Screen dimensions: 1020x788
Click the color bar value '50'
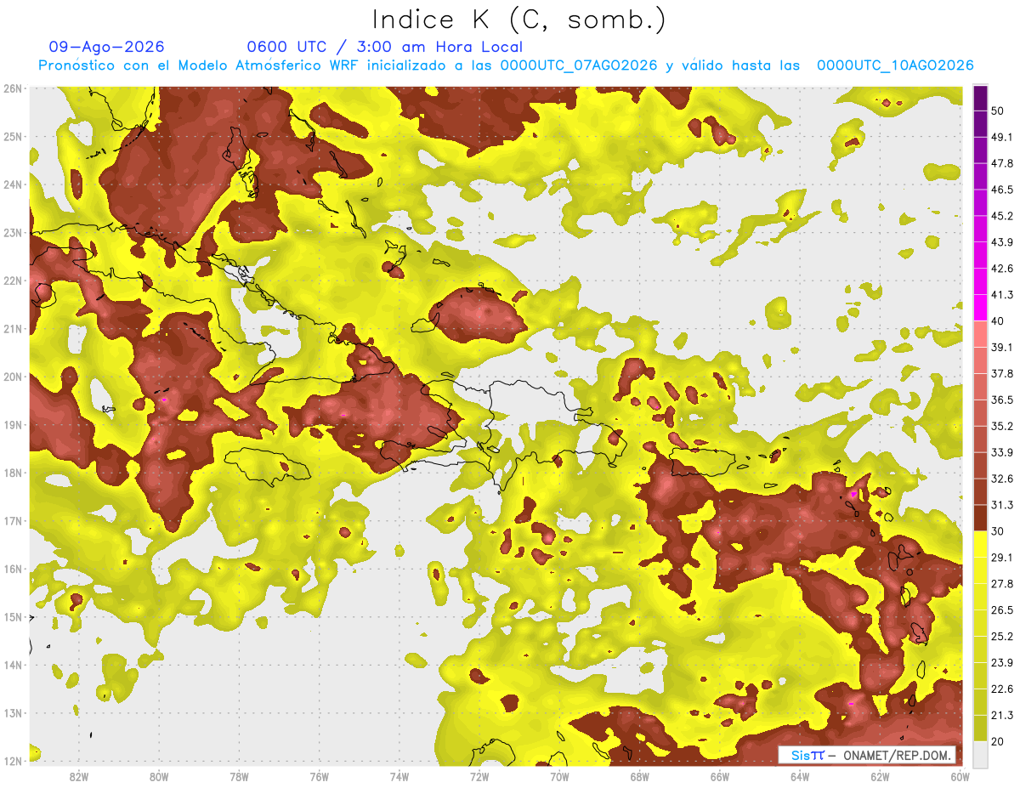[x=998, y=111]
